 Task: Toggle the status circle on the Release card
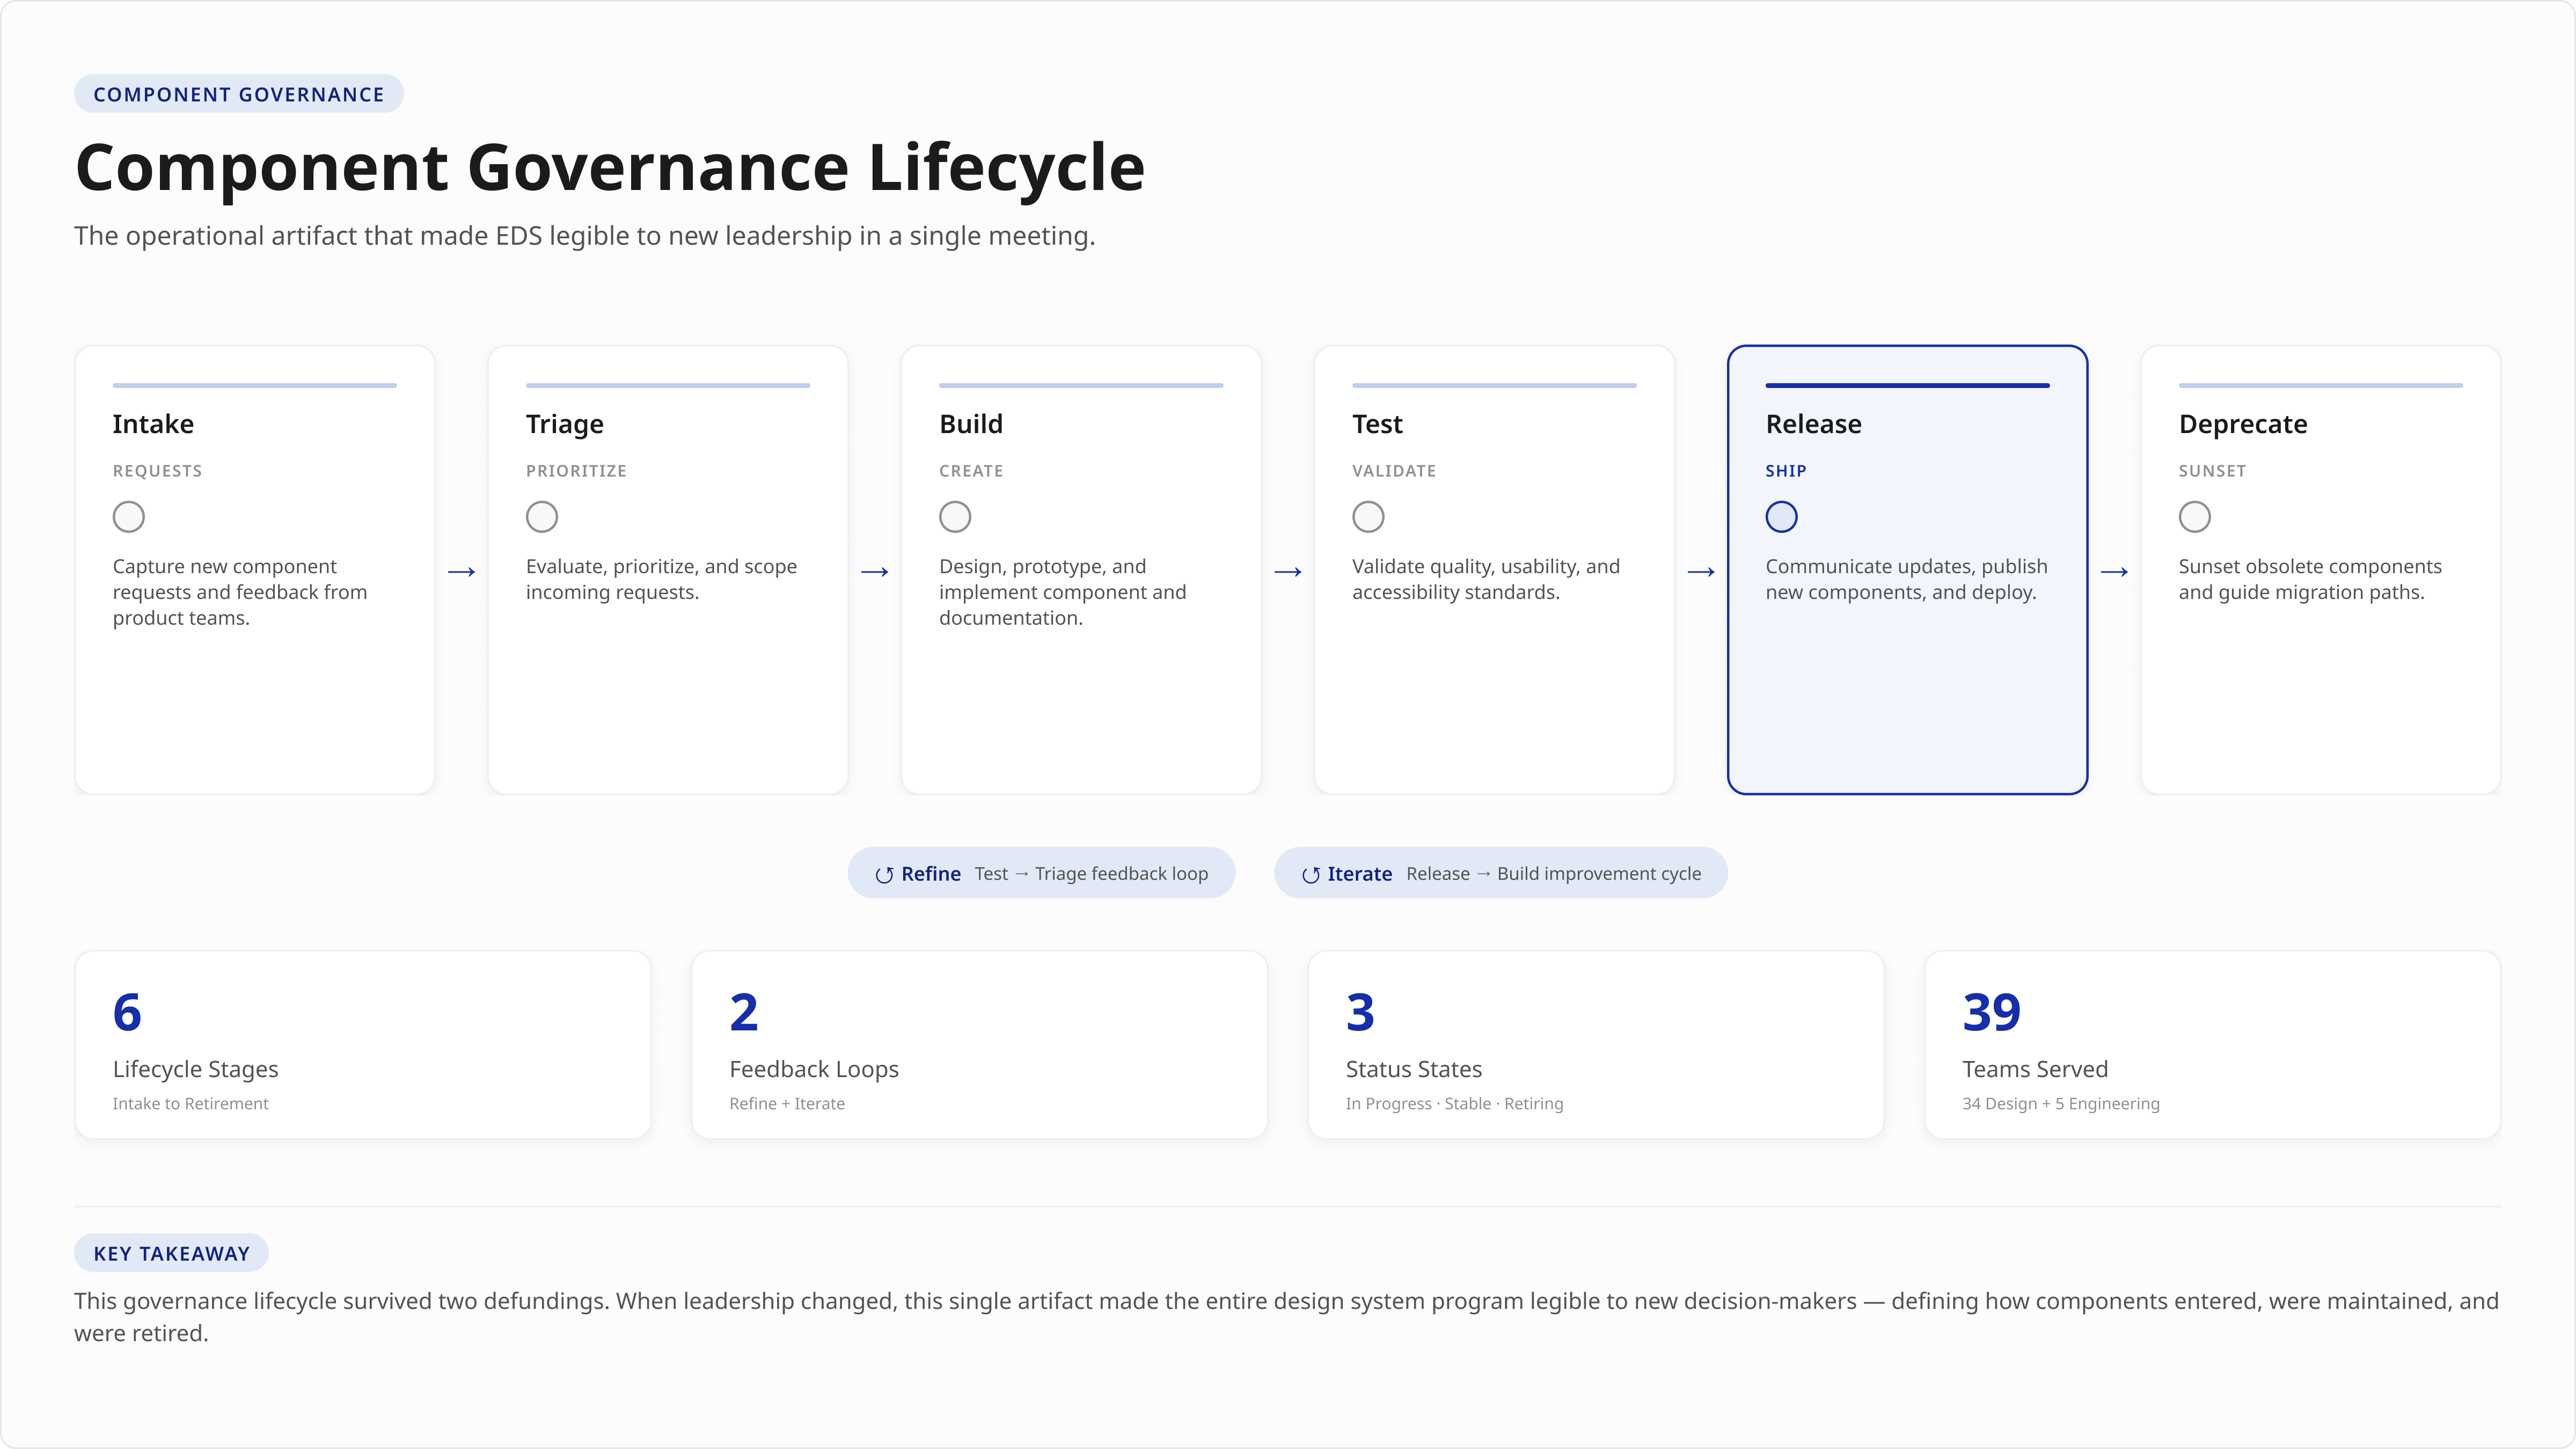(1781, 517)
